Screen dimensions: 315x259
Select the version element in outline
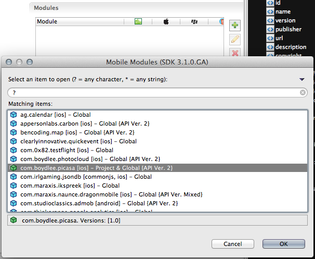point(285,20)
